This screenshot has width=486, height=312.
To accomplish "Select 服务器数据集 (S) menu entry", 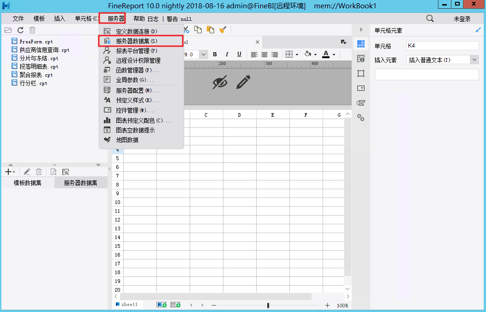I will point(141,41).
